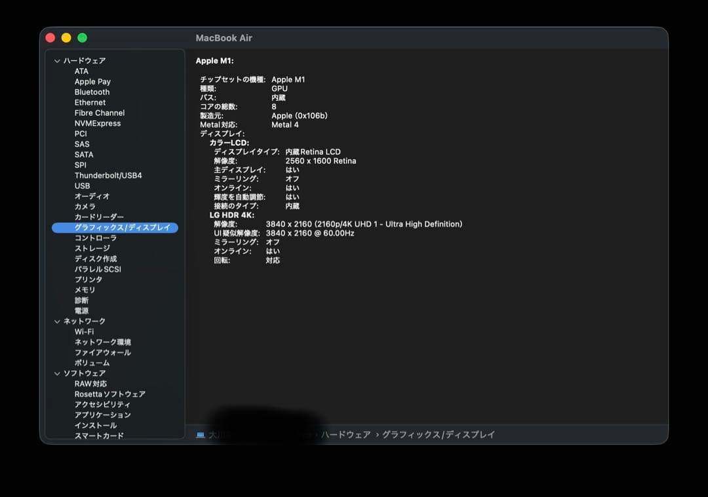Select オーディオ in the sidebar
The image size is (708, 497).
[x=92, y=196]
